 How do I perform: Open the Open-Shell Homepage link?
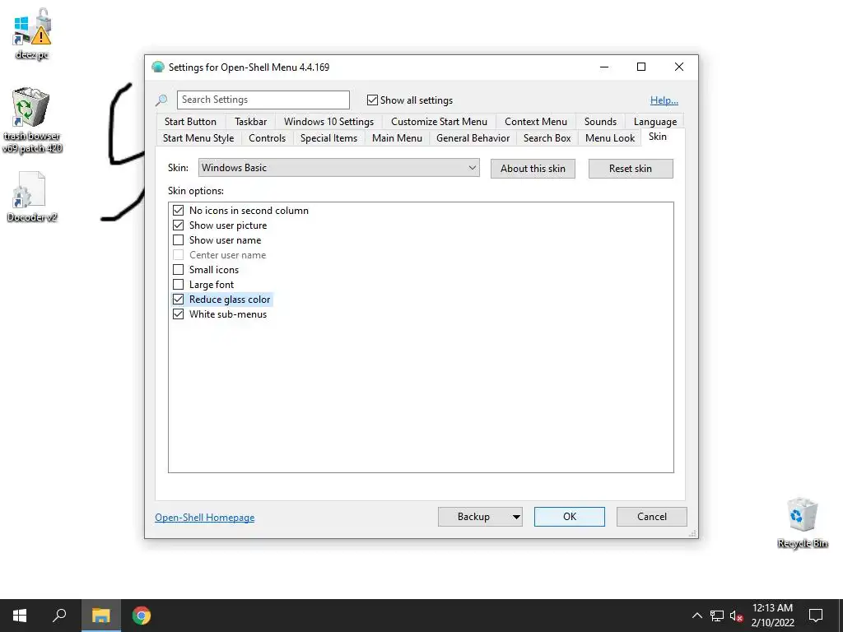pyautogui.click(x=205, y=517)
